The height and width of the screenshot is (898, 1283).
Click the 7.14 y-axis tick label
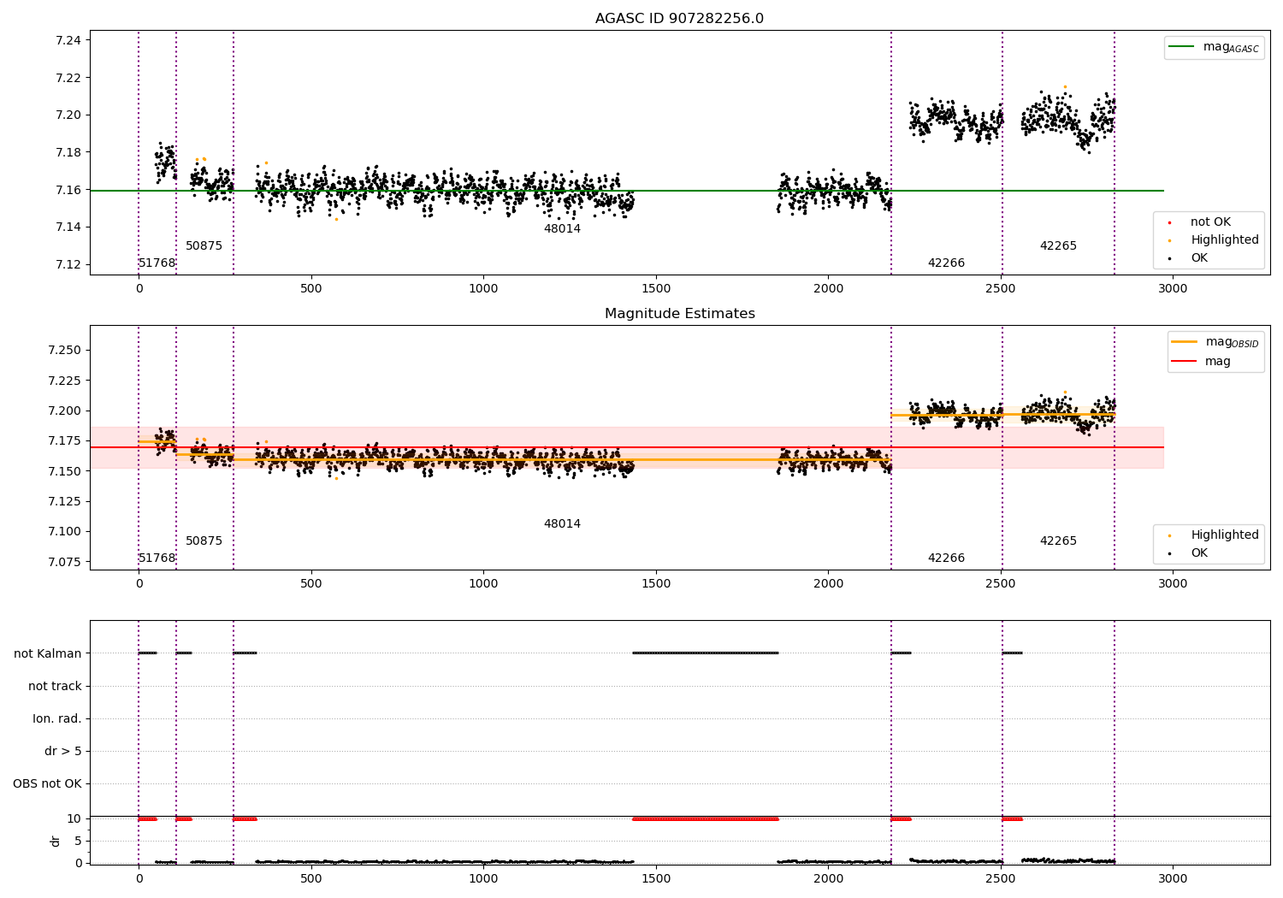click(x=68, y=227)
